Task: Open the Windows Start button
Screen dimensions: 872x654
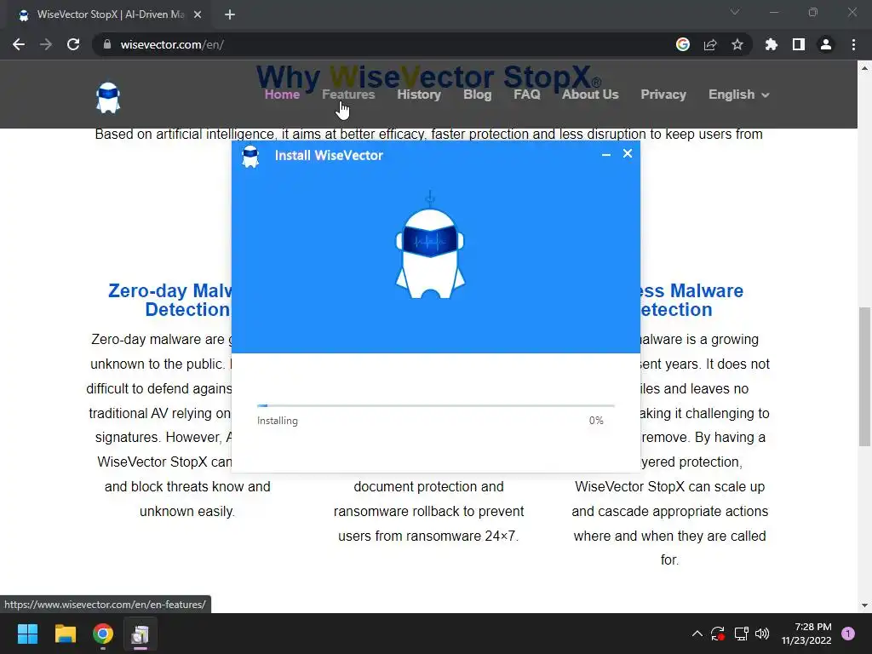Action: (x=27, y=634)
